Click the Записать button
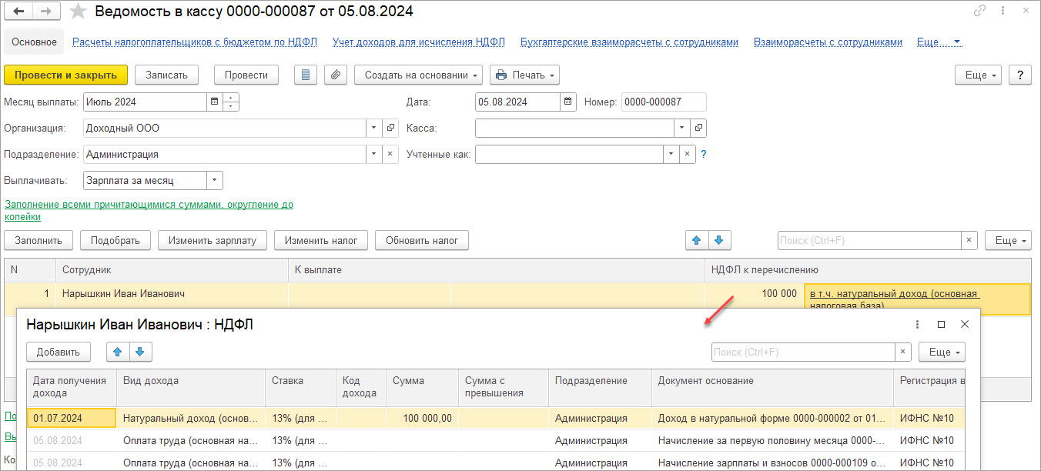This screenshot has height=471, width=1041. pos(166,75)
